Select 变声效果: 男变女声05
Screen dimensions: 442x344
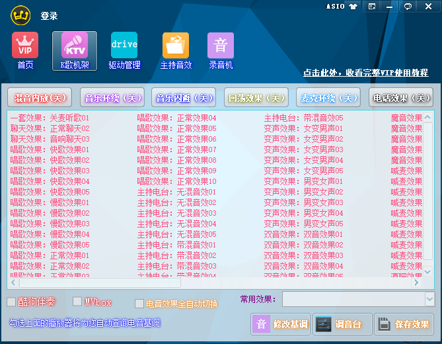click(304, 224)
